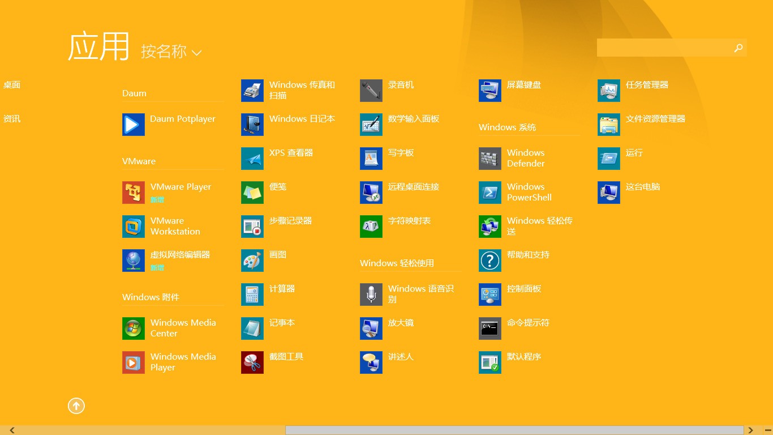Open 记事本 notepad icon
The width and height of the screenshot is (773, 435).
[x=252, y=329]
